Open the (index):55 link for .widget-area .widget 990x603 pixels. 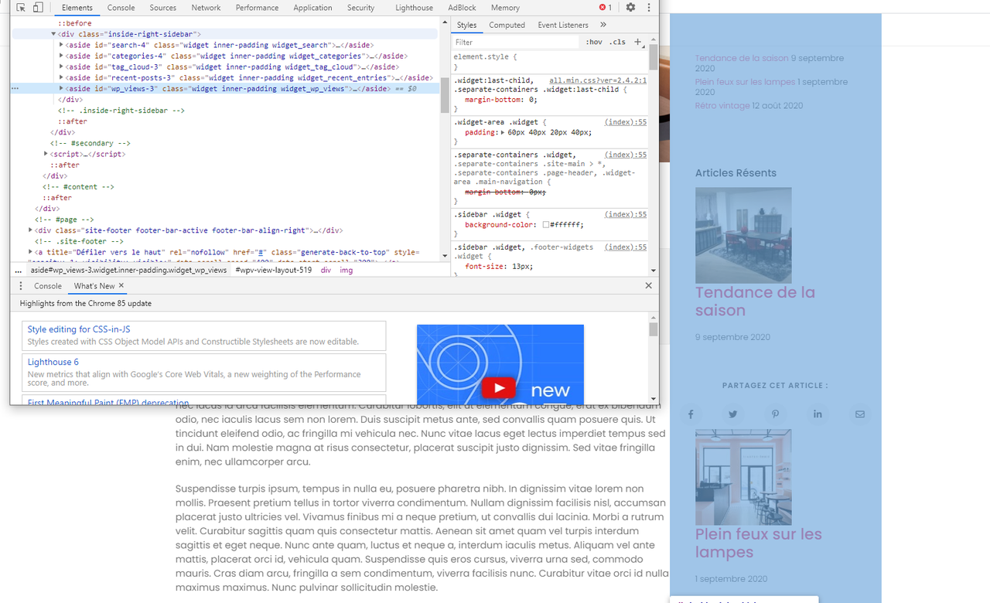pos(626,122)
